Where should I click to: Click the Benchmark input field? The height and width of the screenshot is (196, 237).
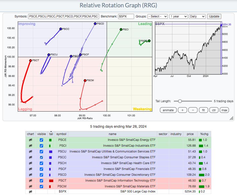(x=126, y=16)
